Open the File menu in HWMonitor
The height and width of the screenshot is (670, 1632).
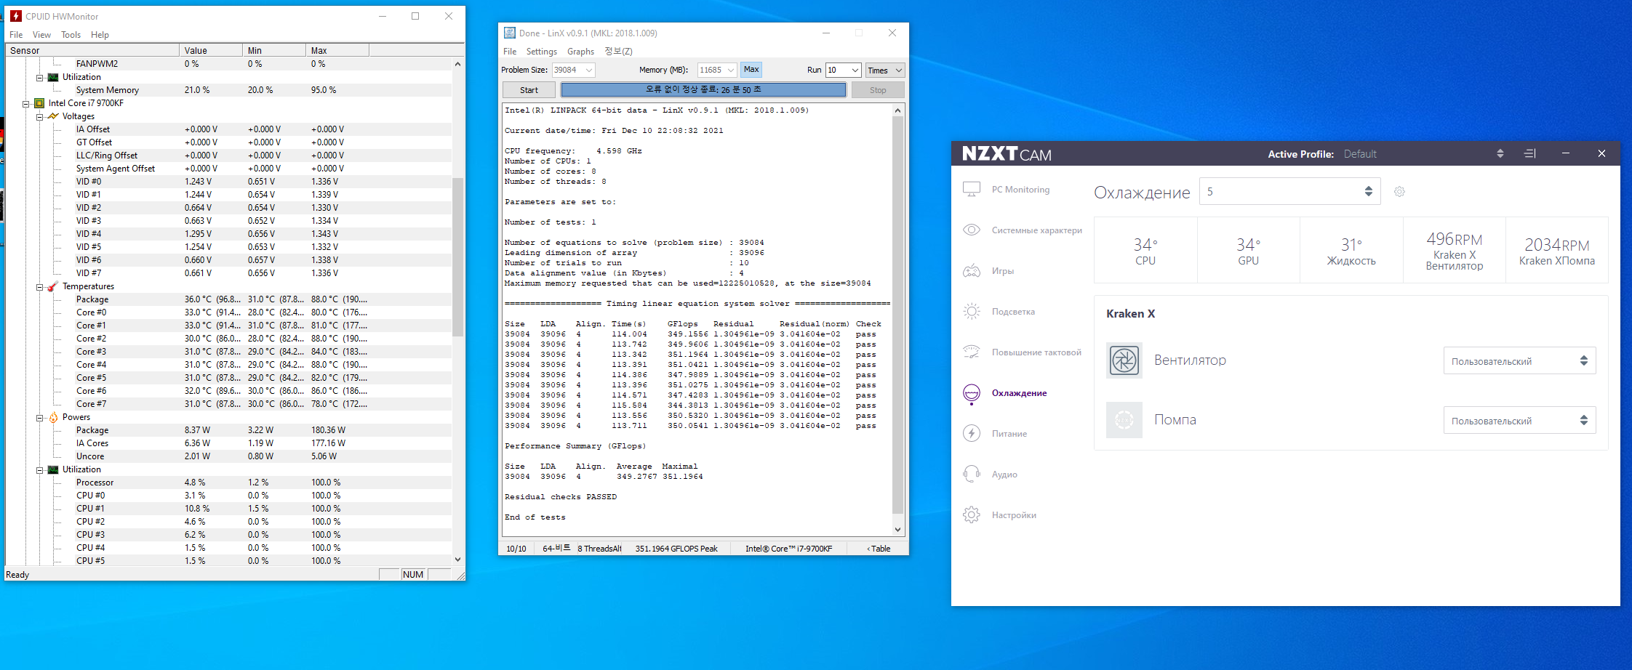tap(16, 35)
